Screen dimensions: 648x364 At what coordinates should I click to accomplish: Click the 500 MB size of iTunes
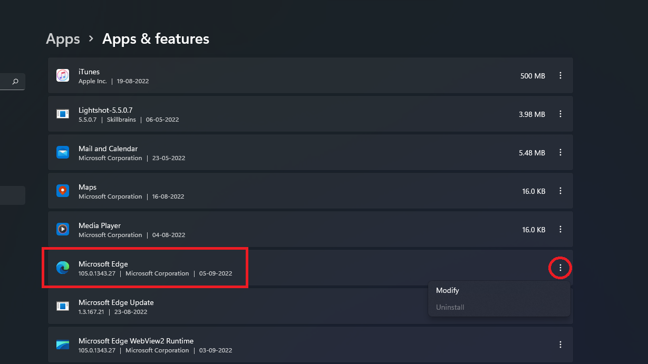(x=533, y=76)
